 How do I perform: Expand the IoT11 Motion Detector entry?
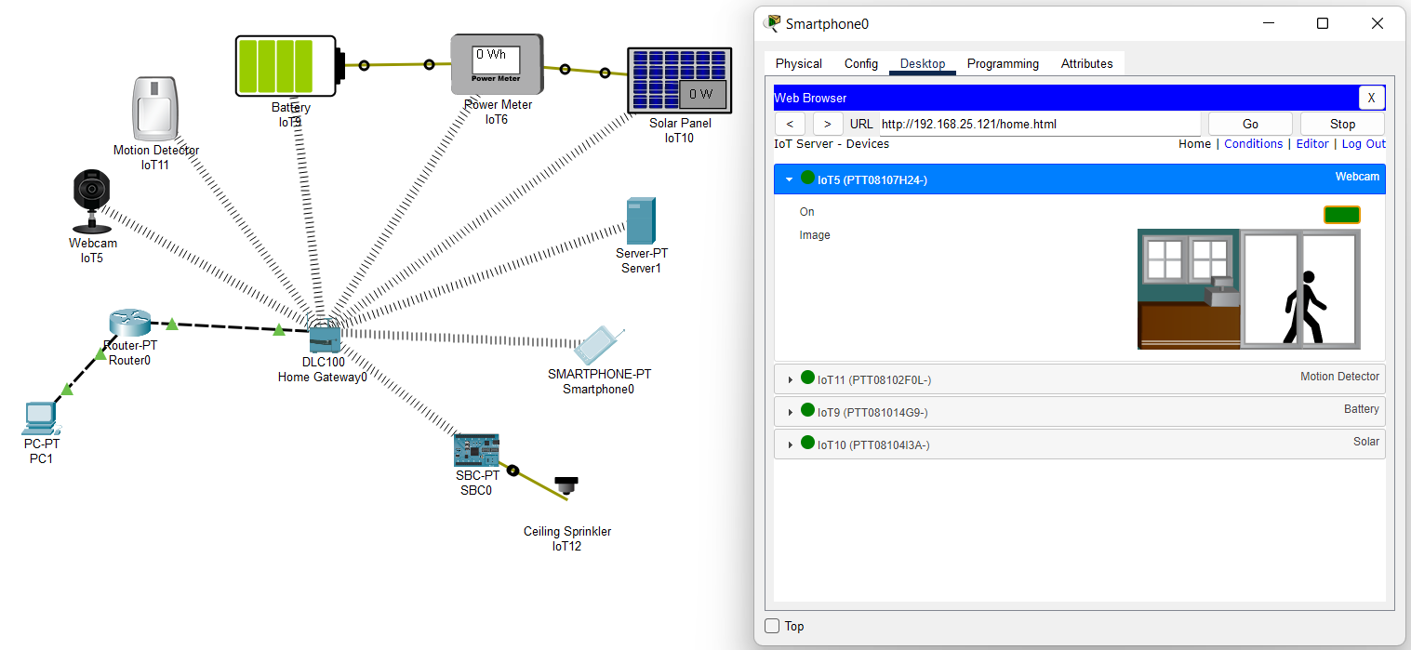(790, 378)
